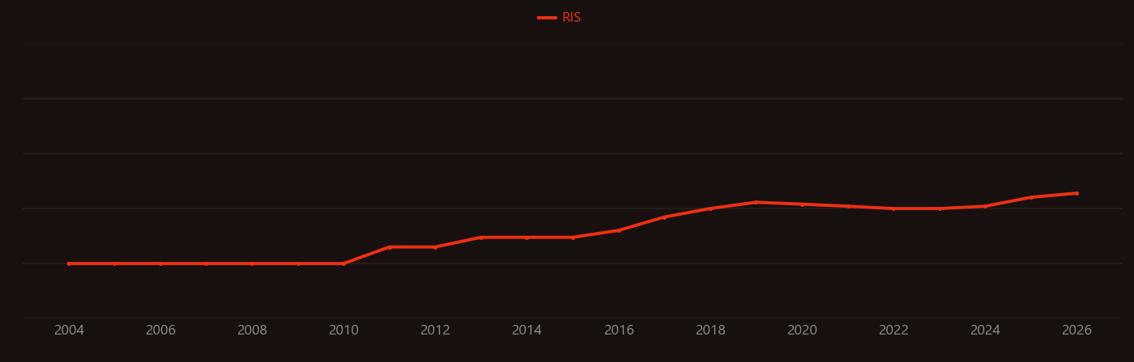Click the RIS data point at 2026
1134x362 pixels.
tap(1076, 193)
